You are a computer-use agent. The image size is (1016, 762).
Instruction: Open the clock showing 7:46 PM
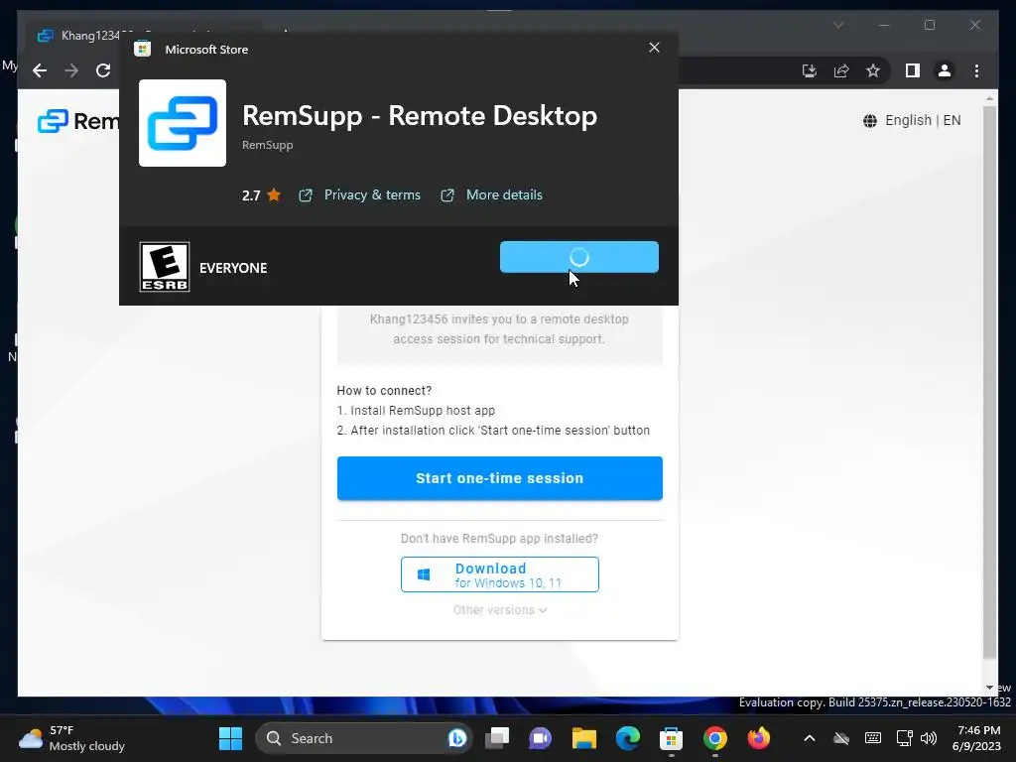[x=977, y=738]
